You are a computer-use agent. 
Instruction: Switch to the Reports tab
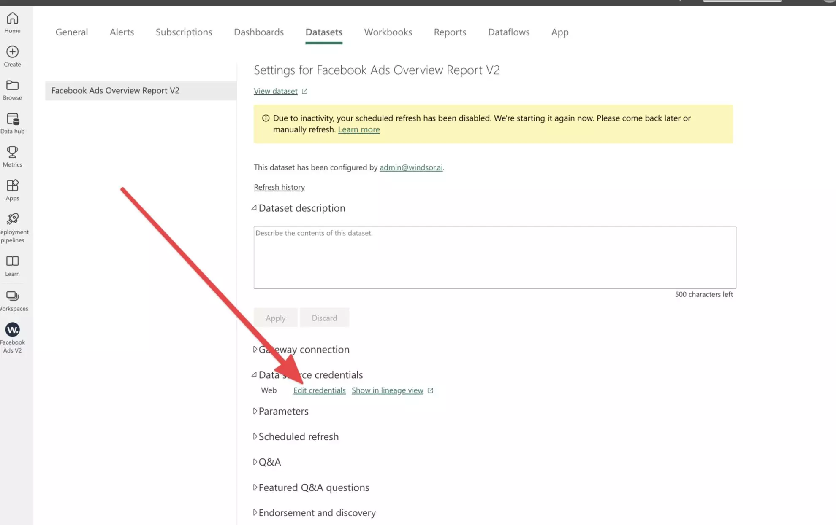[450, 32]
